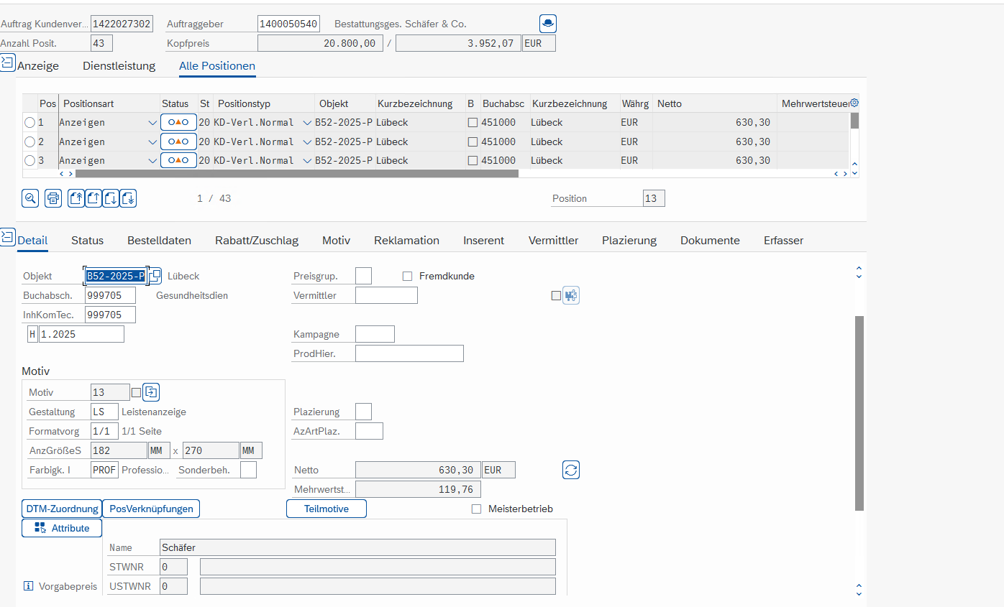Switch to the Anzeige tab
The image size is (1004, 607).
pos(38,66)
